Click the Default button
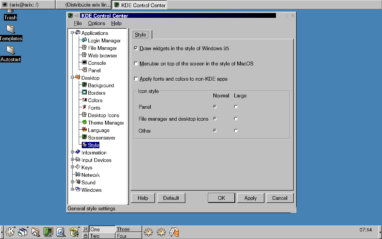 click(x=171, y=198)
